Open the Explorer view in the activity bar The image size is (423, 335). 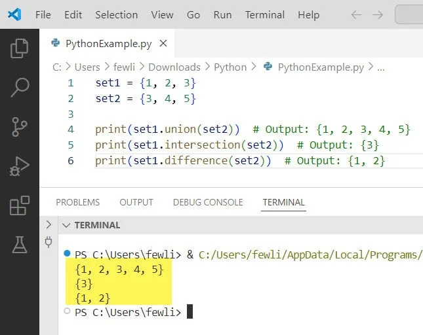pyautogui.click(x=19, y=48)
